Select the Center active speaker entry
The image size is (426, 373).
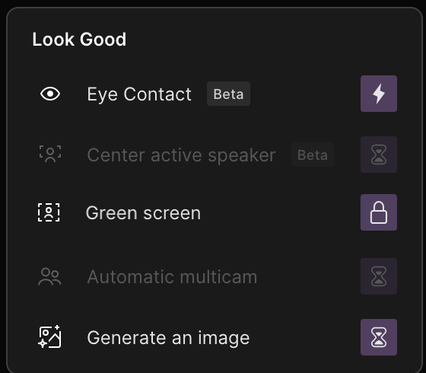[x=181, y=155]
